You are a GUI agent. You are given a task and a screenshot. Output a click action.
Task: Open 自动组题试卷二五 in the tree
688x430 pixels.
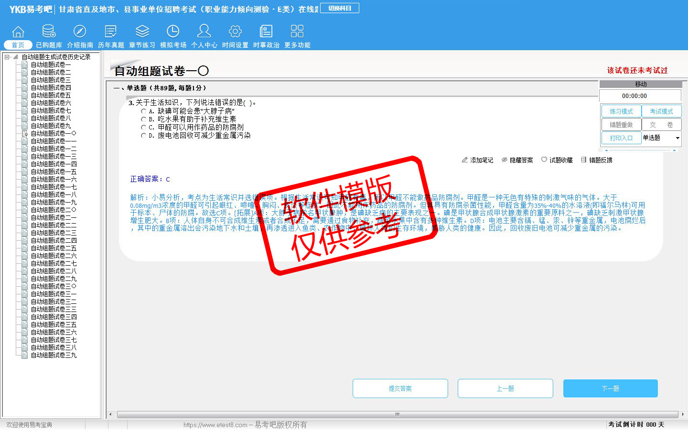[x=54, y=248]
